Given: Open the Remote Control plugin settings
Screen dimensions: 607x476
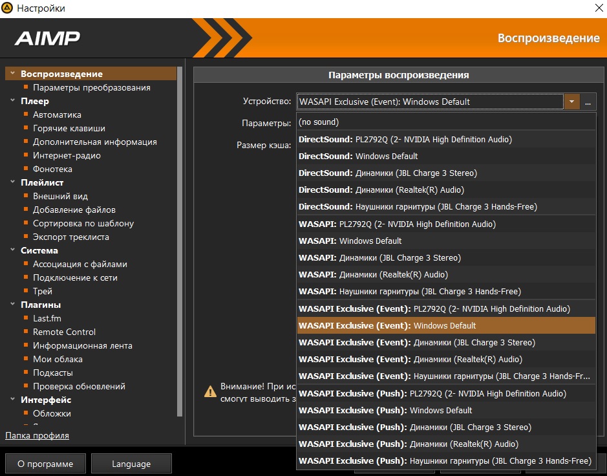Looking at the screenshot, I should tap(64, 332).
